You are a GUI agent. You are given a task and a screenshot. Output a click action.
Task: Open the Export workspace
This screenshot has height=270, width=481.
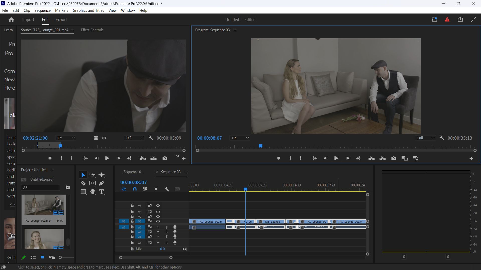[61, 20]
